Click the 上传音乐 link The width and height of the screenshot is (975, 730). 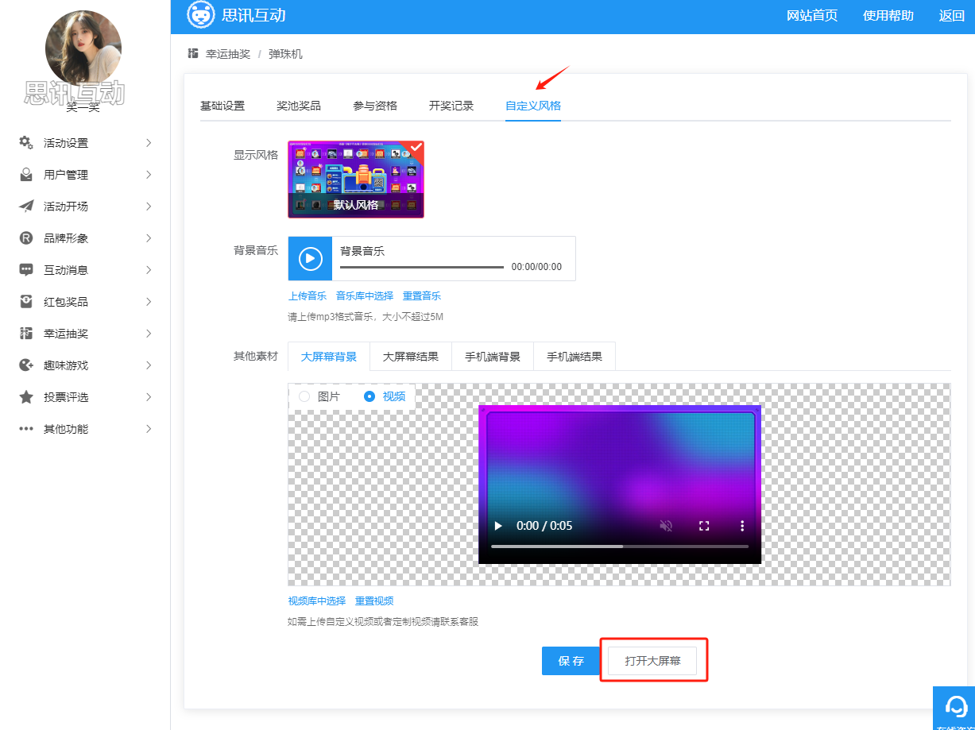tap(308, 296)
